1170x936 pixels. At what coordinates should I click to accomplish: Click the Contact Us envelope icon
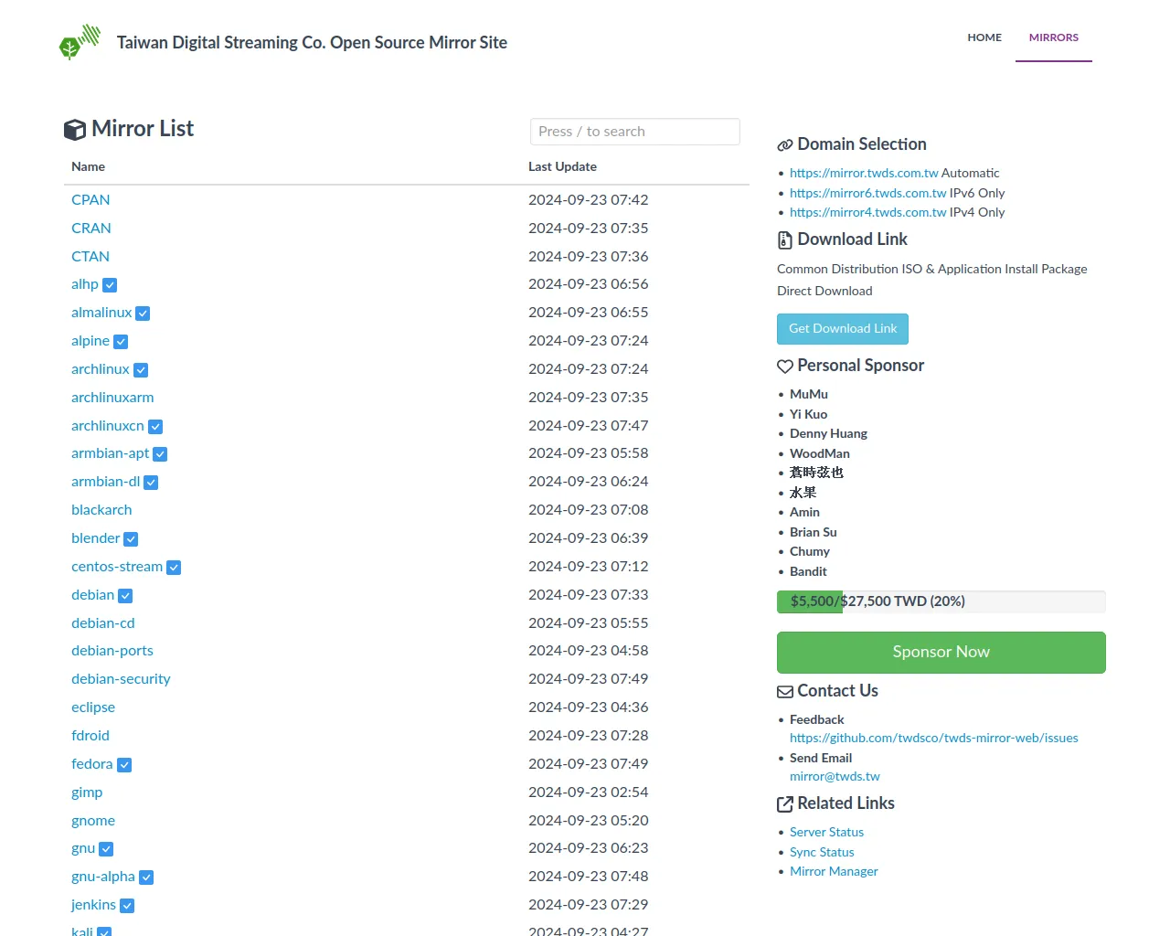(x=784, y=692)
